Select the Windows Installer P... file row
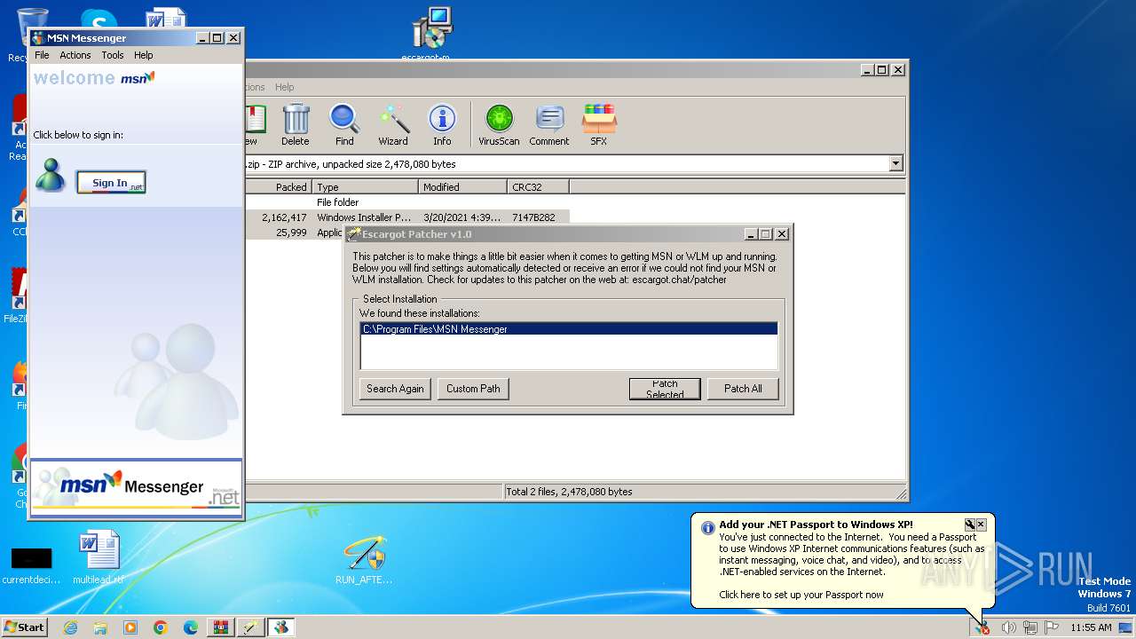The height and width of the screenshot is (639, 1136). click(406, 217)
